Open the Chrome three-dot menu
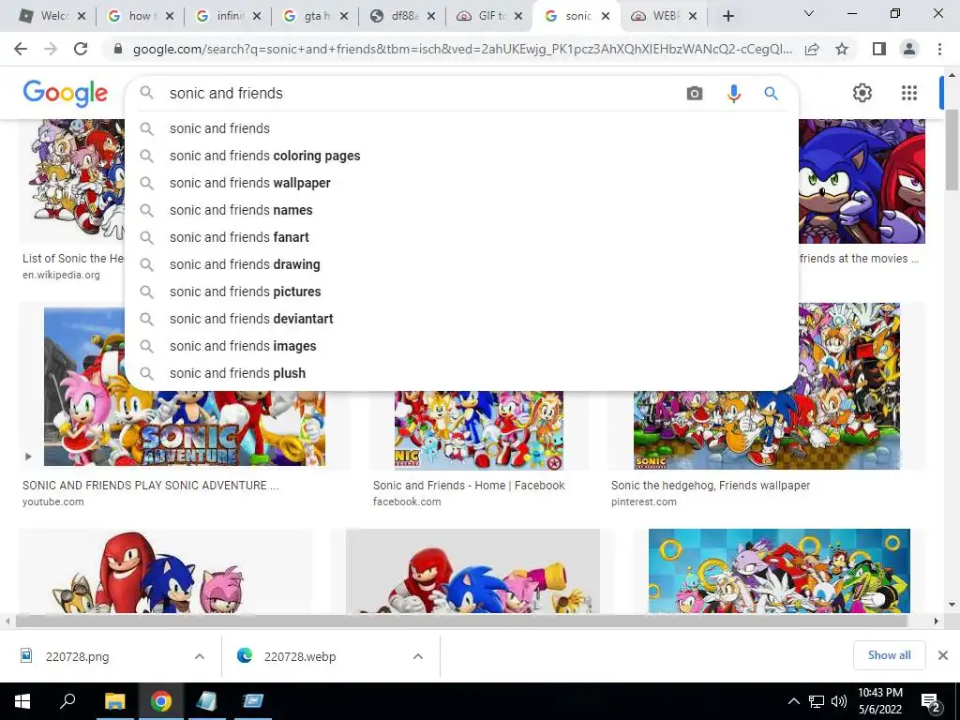Viewport: 960px width, 720px height. (939, 49)
